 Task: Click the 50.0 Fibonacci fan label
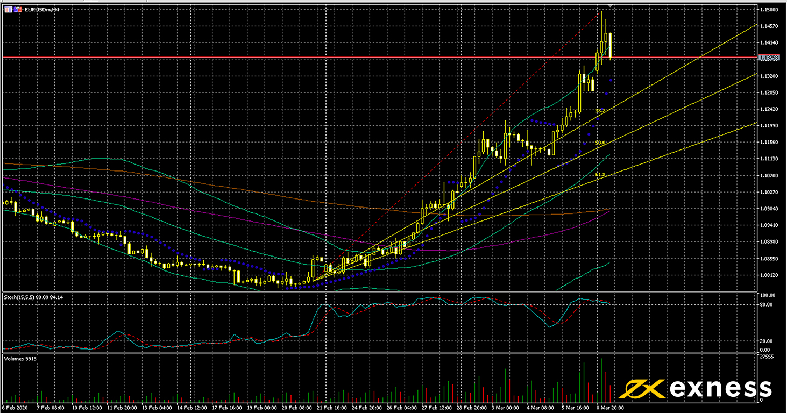[x=600, y=143]
